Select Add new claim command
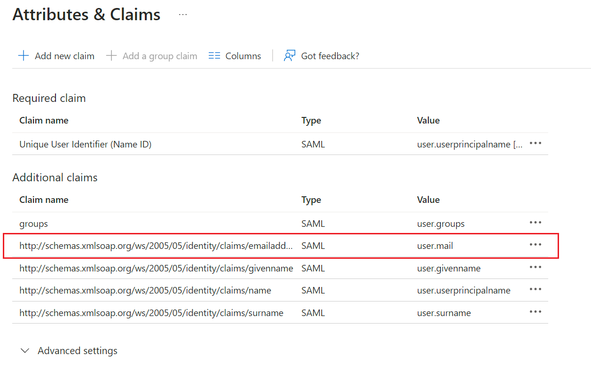This screenshot has height=379, width=591. click(56, 56)
